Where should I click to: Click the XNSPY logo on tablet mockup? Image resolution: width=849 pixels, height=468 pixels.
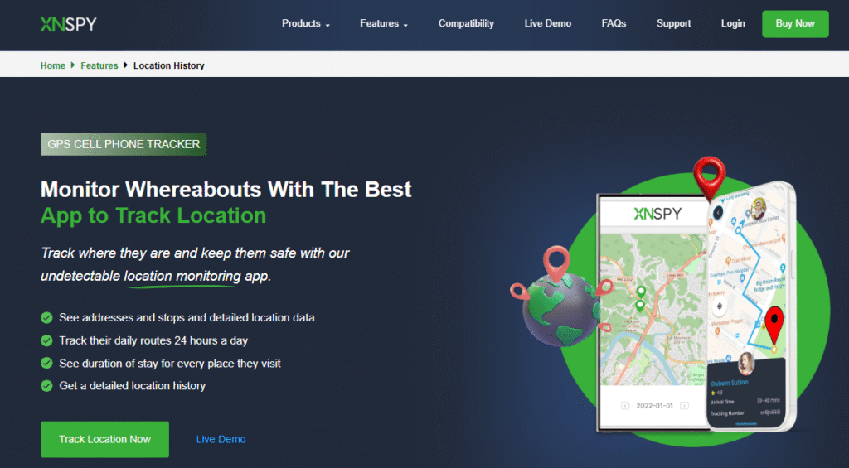coord(657,214)
